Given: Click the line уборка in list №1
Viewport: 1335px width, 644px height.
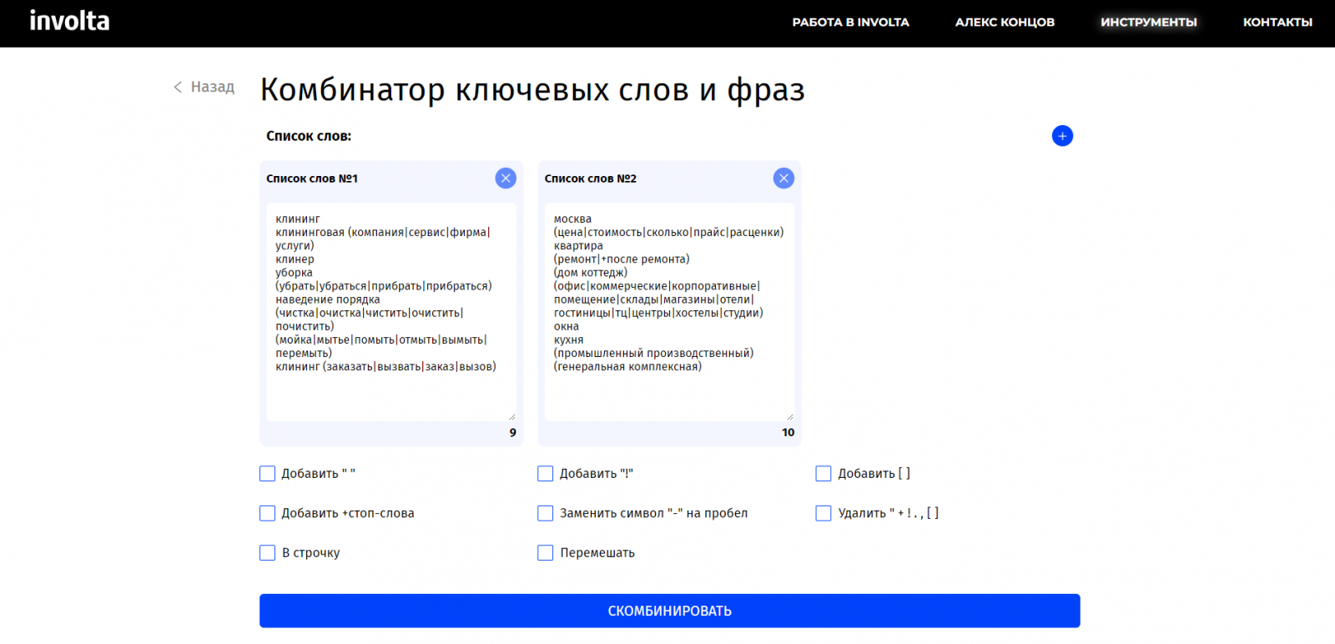Looking at the screenshot, I should (295, 273).
